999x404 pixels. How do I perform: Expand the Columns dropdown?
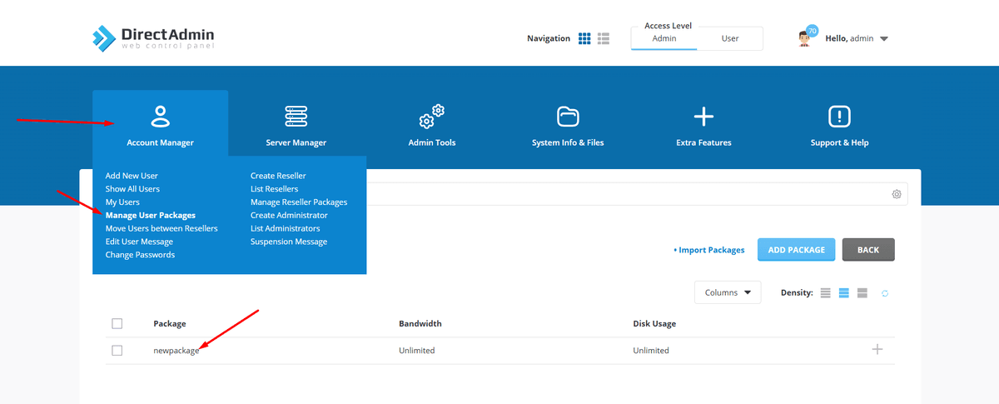point(727,292)
